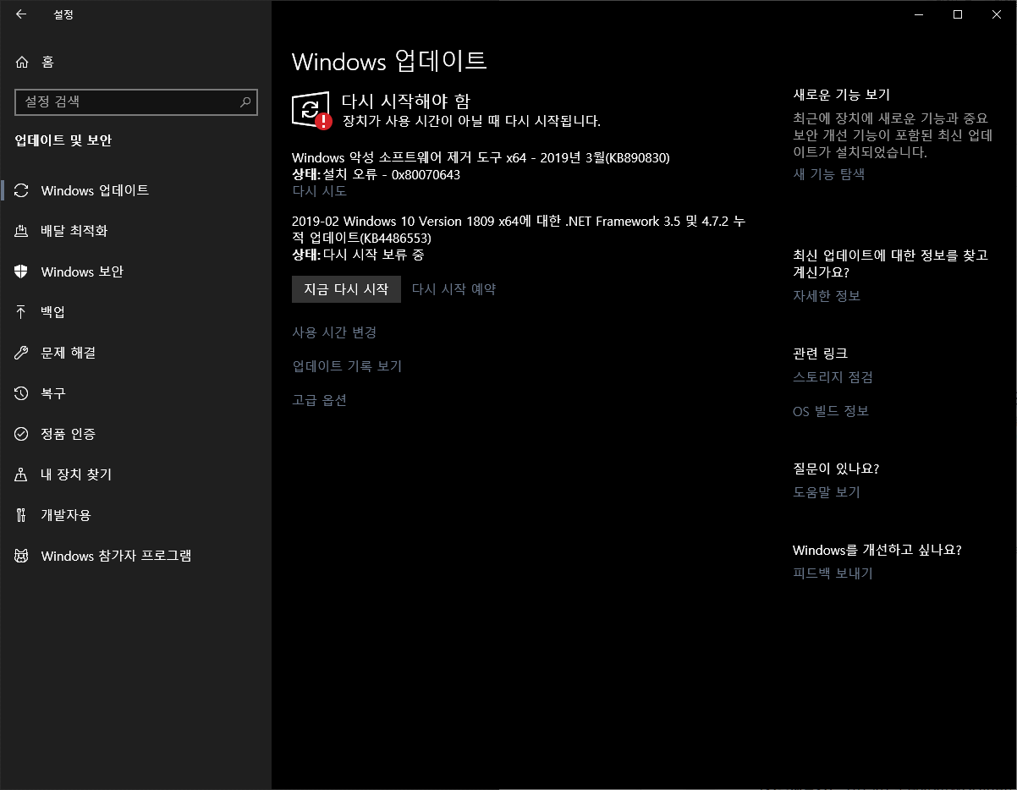
Task: Click the Windows Update sync arrows sidebar icon
Action: coord(23,190)
